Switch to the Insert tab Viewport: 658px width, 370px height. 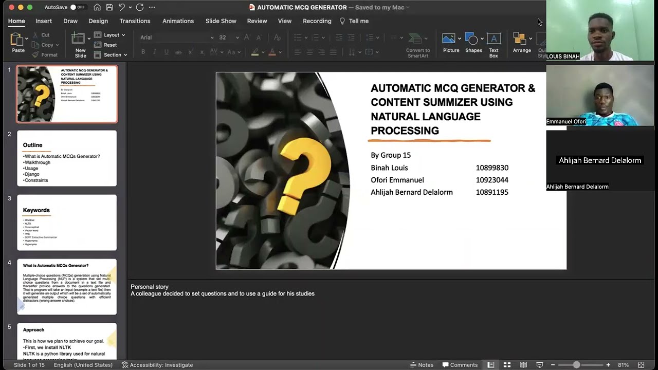(x=44, y=21)
